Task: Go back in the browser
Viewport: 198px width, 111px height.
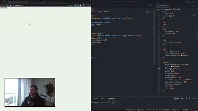Action: pos(2,5)
